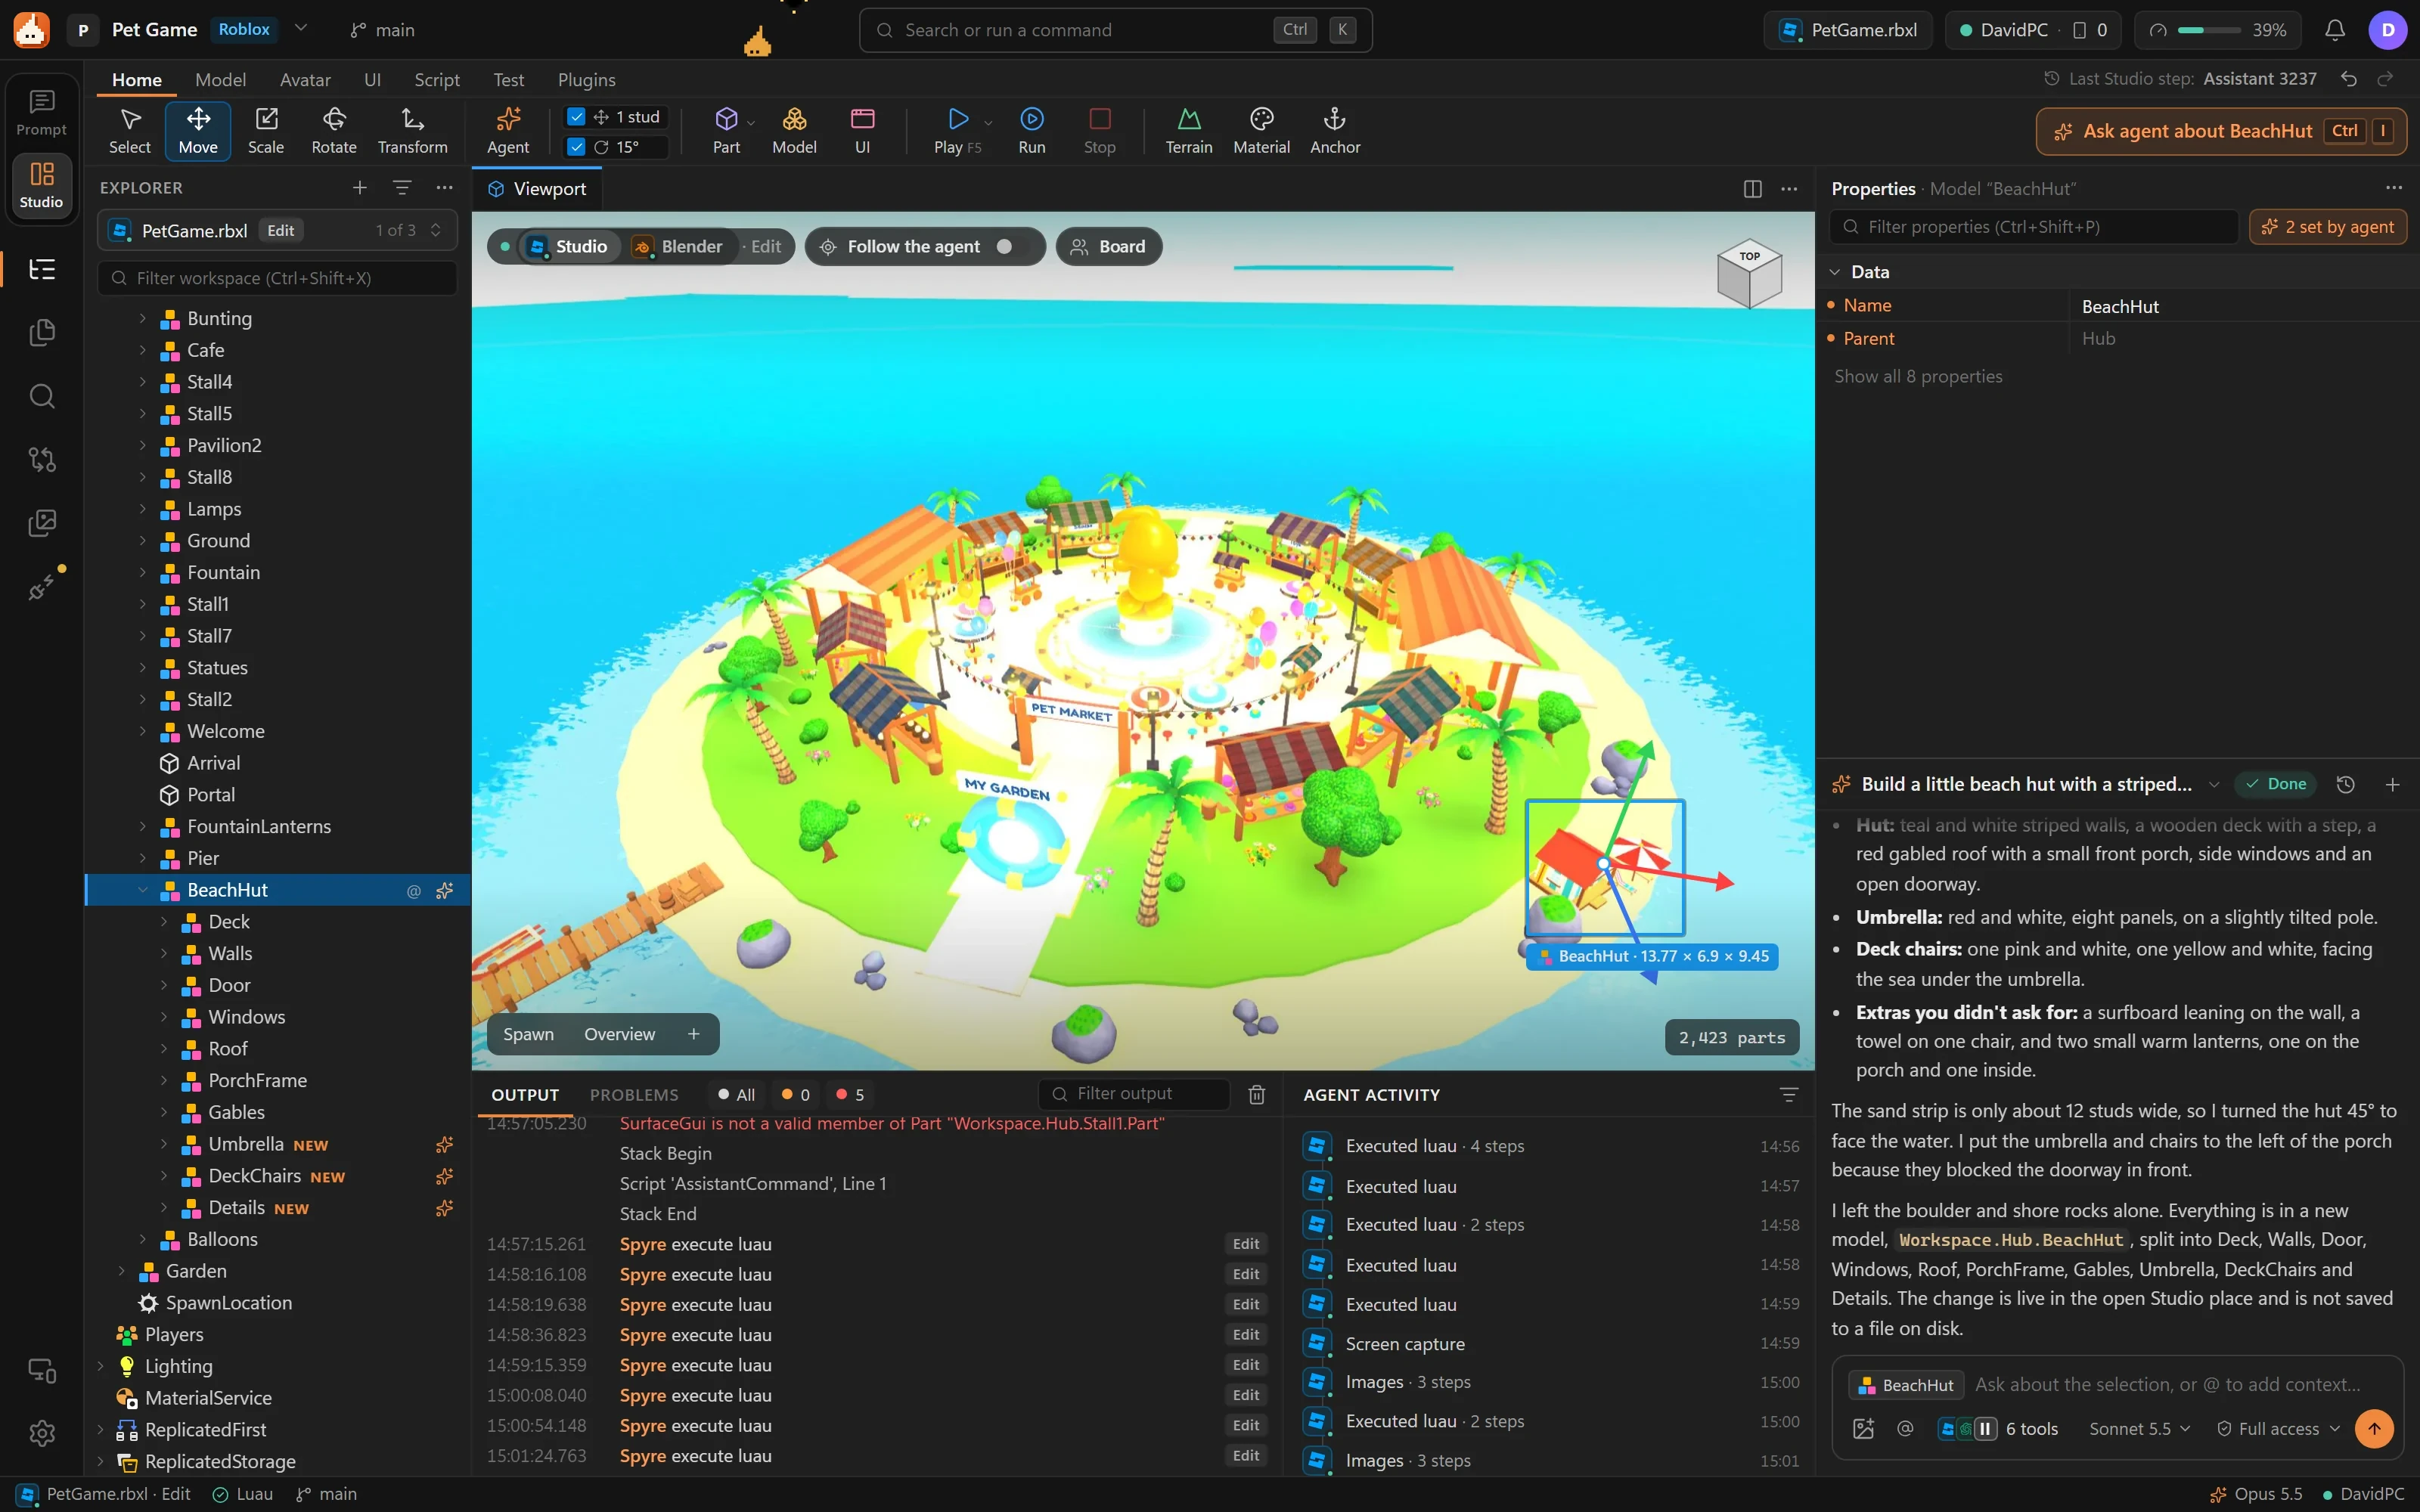Open the Material picker
The height and width of the screenshot is (1512, 2420).
1261,131
